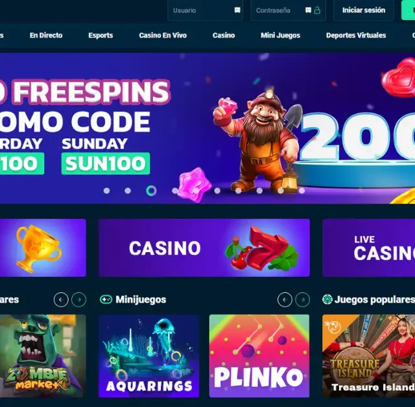Show next games in left carousel
Image resolution: width=415 pixels, height=407 pixels.
click(79, 299)
